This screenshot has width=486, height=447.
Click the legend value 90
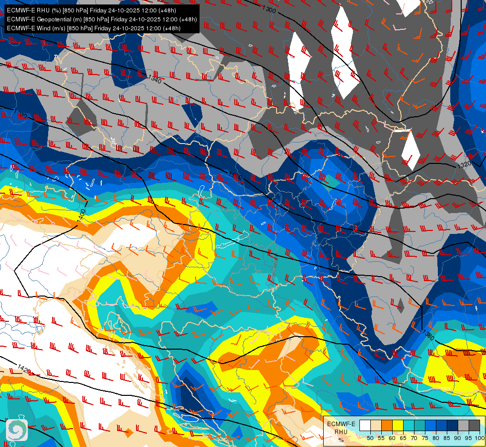point(458,438)
